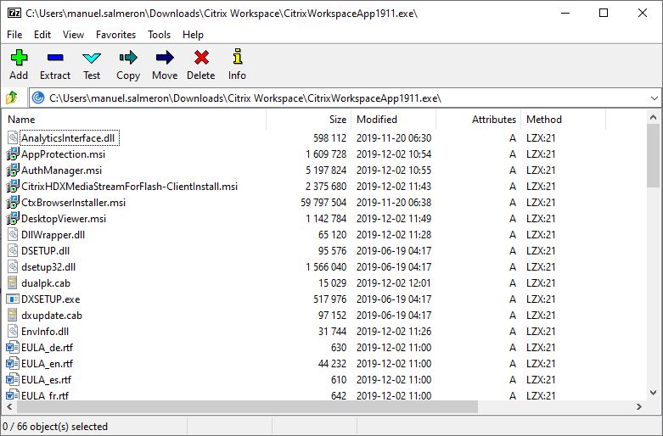Screen dimensions: 663x436
Task: Click modified date 2019-12-02 11:43
Action: click(394, 187)
